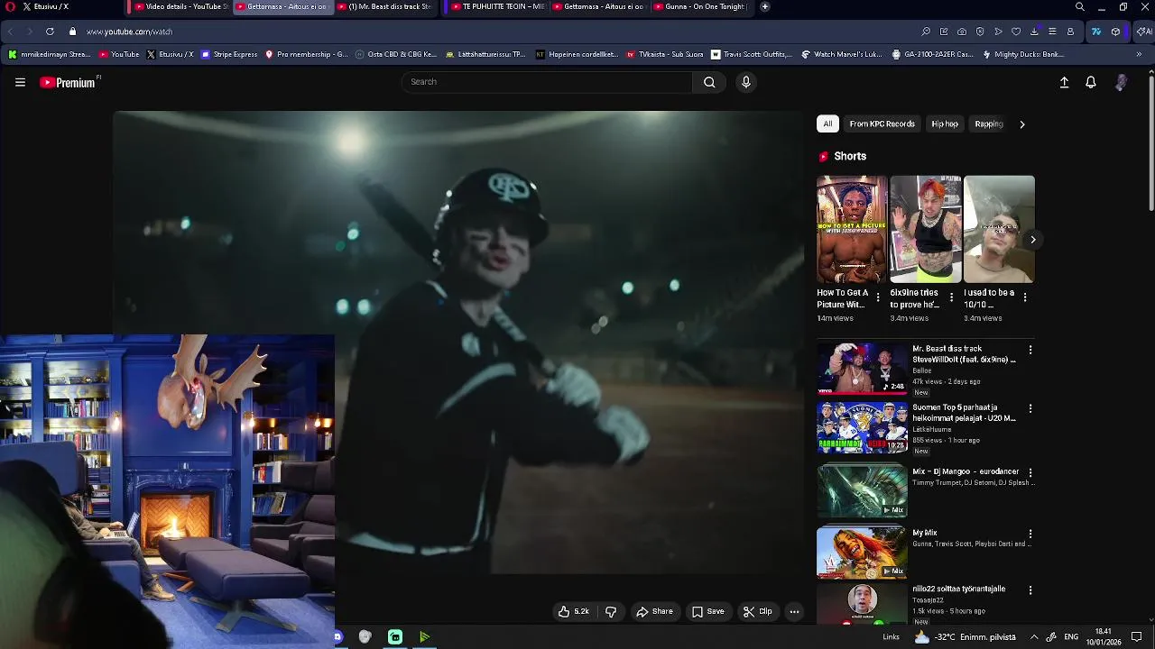Open 'Stripe Express' bookmark
This screenshot has height=649, width=1155.
229,54
